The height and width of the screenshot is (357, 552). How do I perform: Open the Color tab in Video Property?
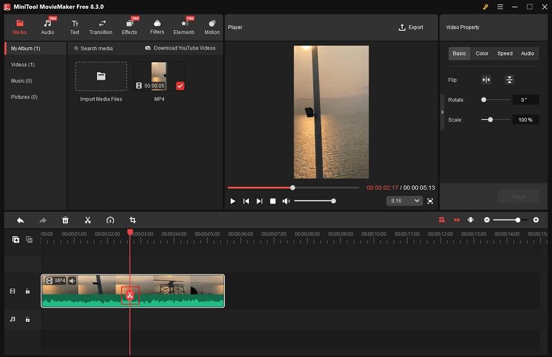click(482, 53)
